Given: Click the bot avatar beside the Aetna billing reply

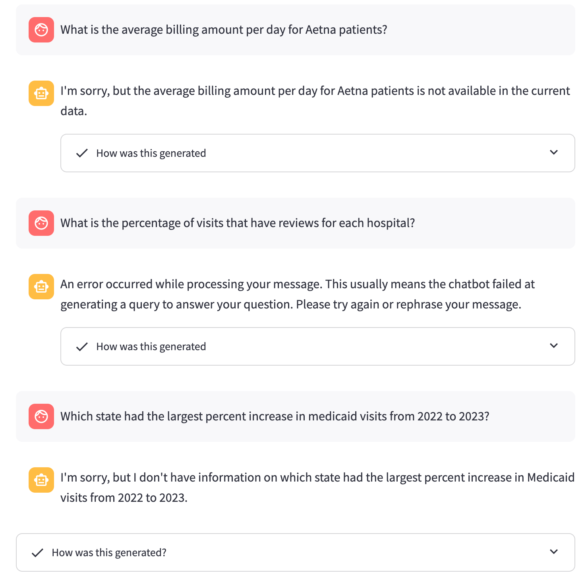Looking at the screenshot, I should (x=41, y=93).
